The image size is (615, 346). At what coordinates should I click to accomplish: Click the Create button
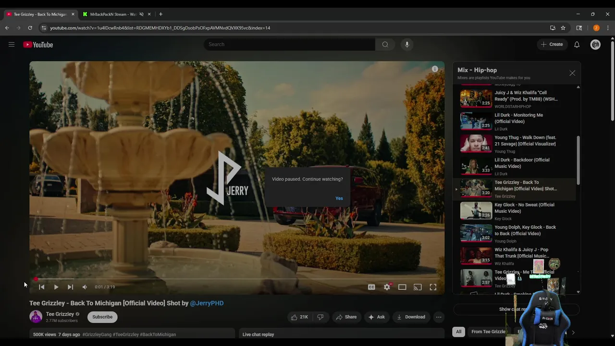point(552,45)
